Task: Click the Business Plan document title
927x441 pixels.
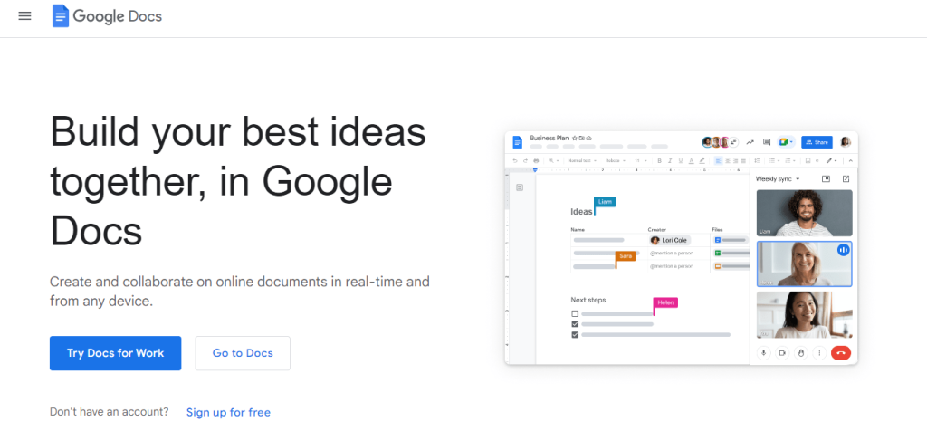Action: click(x=550, y=139)
